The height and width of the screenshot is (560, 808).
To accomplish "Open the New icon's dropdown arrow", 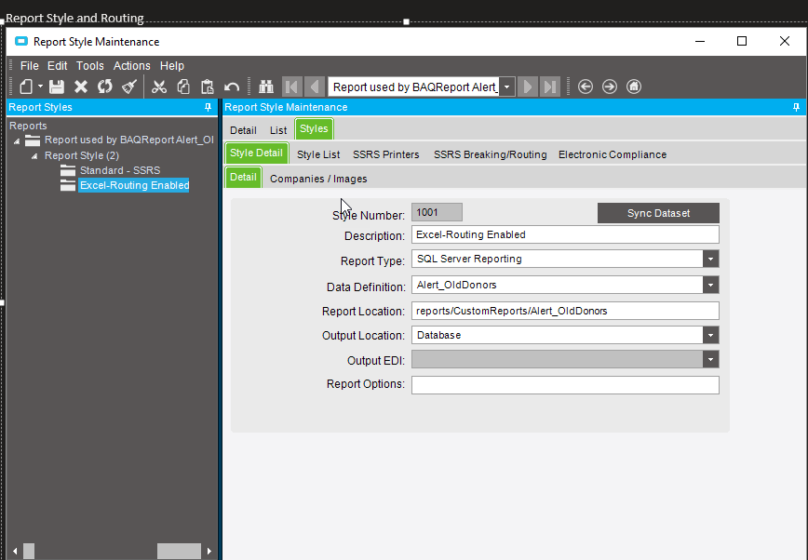I will [40, 87].
